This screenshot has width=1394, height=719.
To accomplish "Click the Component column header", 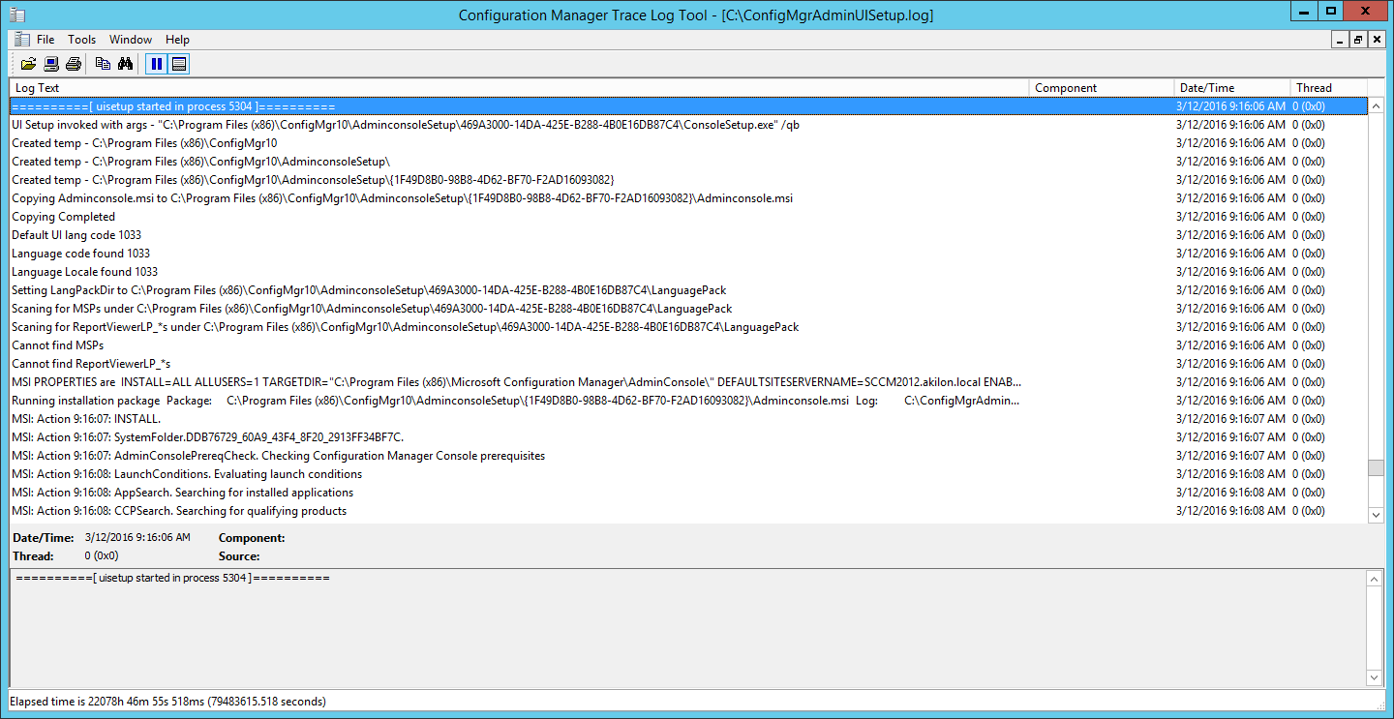I will [x=1102, y=88].
